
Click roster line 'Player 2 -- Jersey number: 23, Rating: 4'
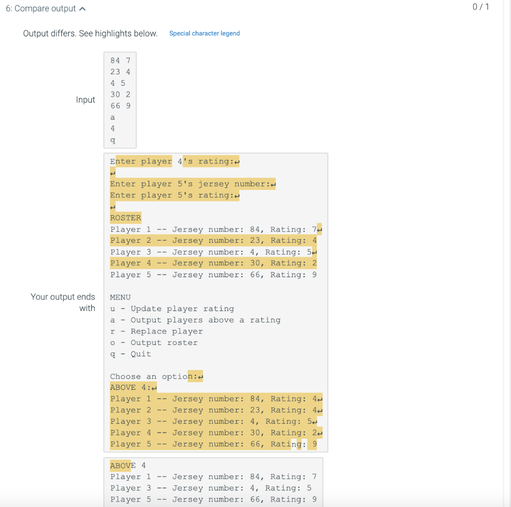tap(214, 241)
